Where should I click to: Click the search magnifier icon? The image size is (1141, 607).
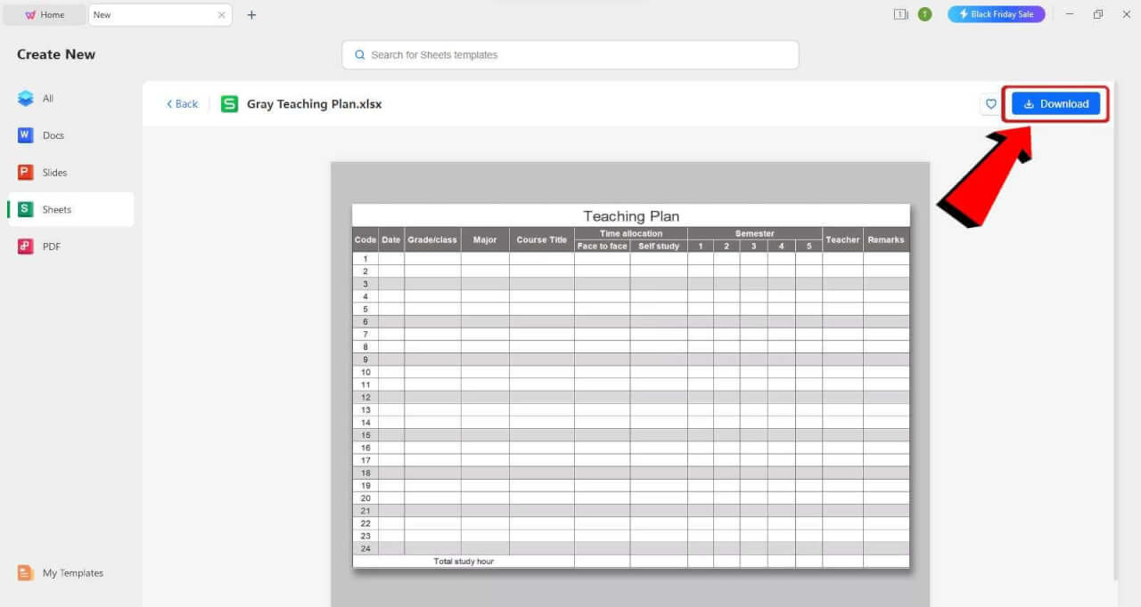point(359,54)
